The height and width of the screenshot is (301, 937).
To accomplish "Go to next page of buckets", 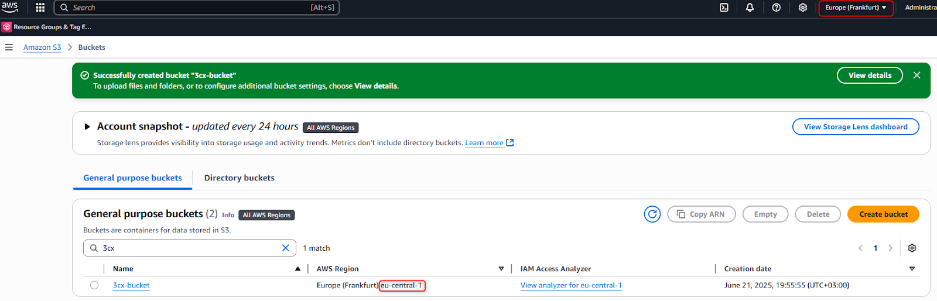I will pyautogui.click(x=890, y=248).
